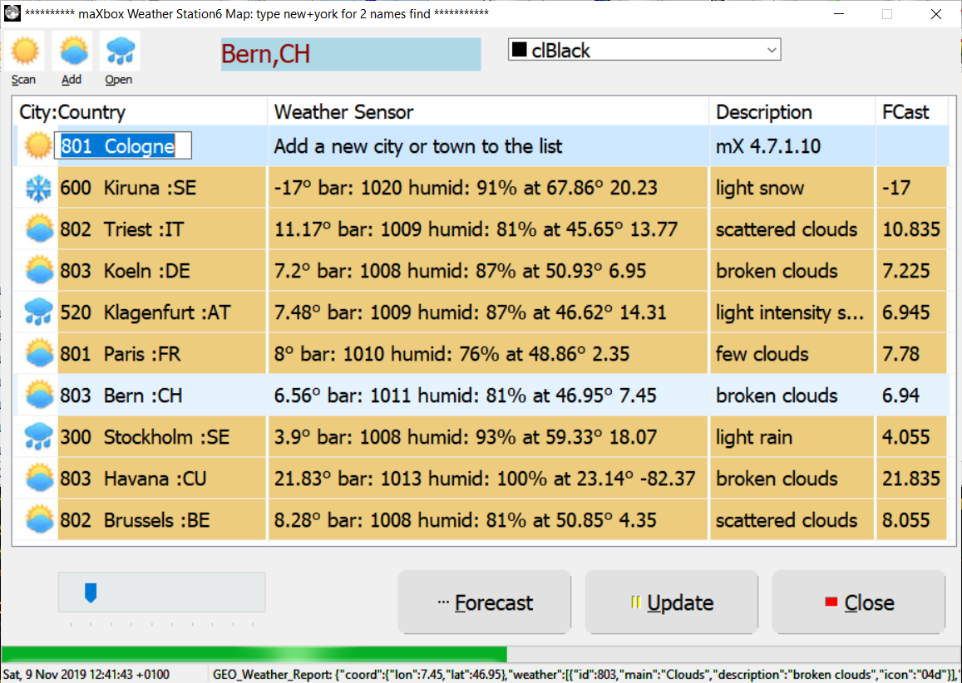Click the rain icon beside Stockholm

coord(38,437)
